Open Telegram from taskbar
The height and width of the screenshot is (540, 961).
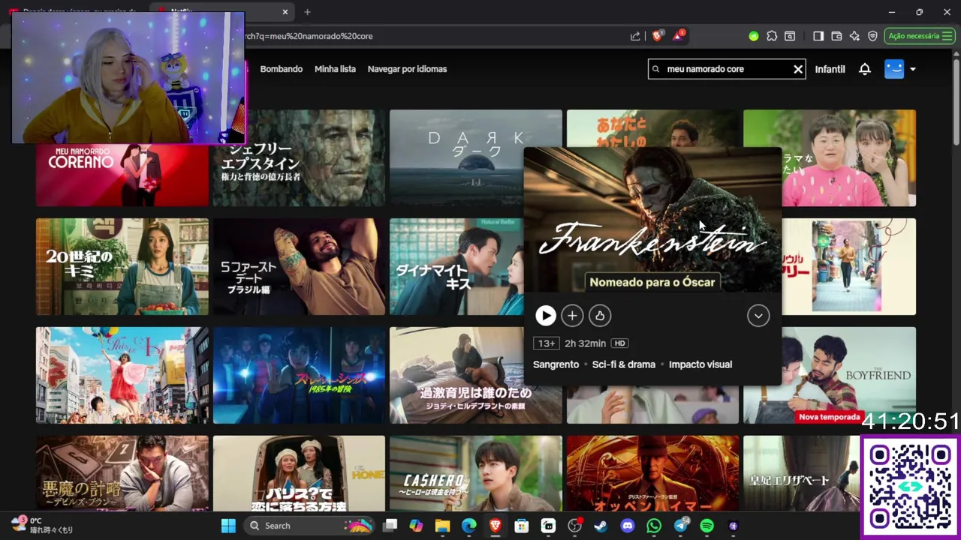[x=681, y=526]
